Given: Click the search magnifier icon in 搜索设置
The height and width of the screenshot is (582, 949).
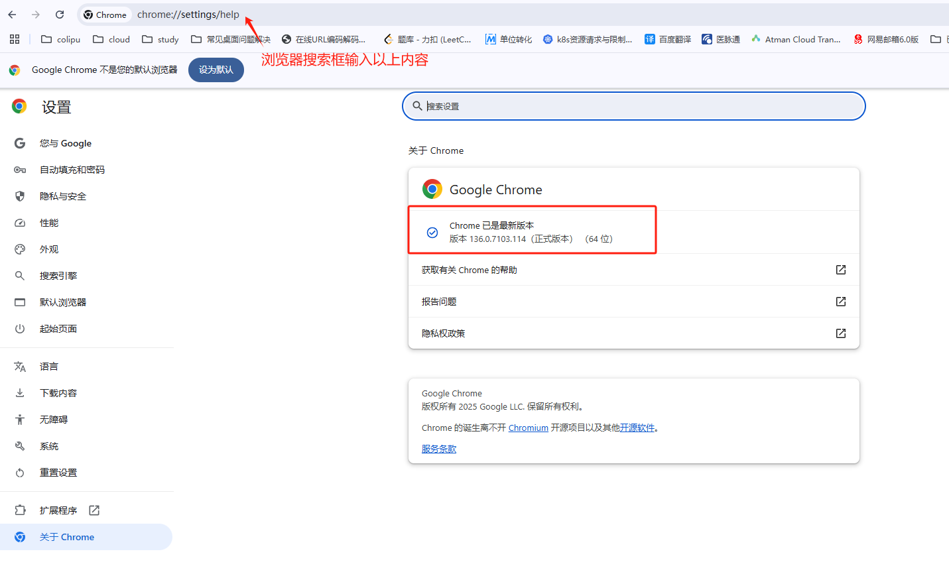Looking at the screenshot, I should pyautogui.click(x=417, y=105).
